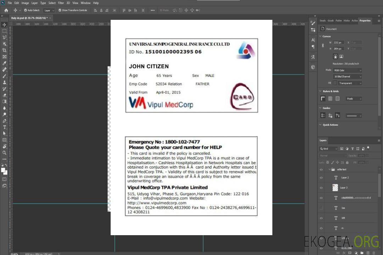Viewport: 383px width, 255px height.
Task: Open the Glyphs panel icon
Action: [x=313, y=57]
